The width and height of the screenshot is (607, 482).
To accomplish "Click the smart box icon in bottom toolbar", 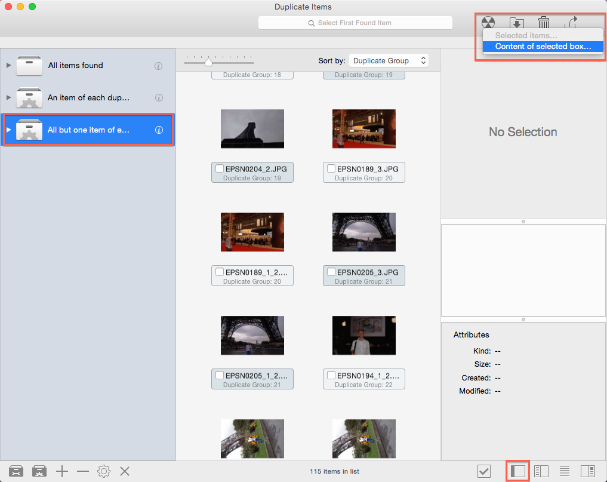I will [39, 471].
